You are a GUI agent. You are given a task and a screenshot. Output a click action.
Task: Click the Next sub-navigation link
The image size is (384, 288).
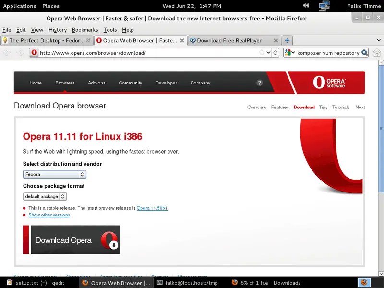pos(360,107)
